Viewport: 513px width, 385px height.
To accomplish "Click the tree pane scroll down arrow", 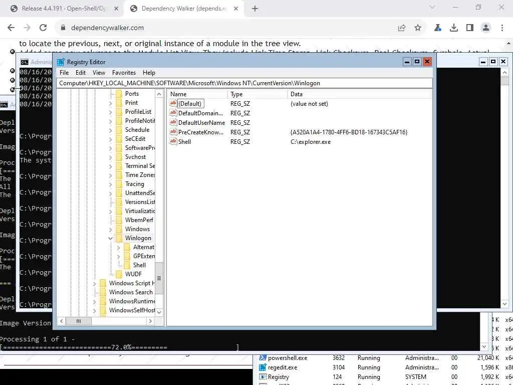I will coord(159,312).
